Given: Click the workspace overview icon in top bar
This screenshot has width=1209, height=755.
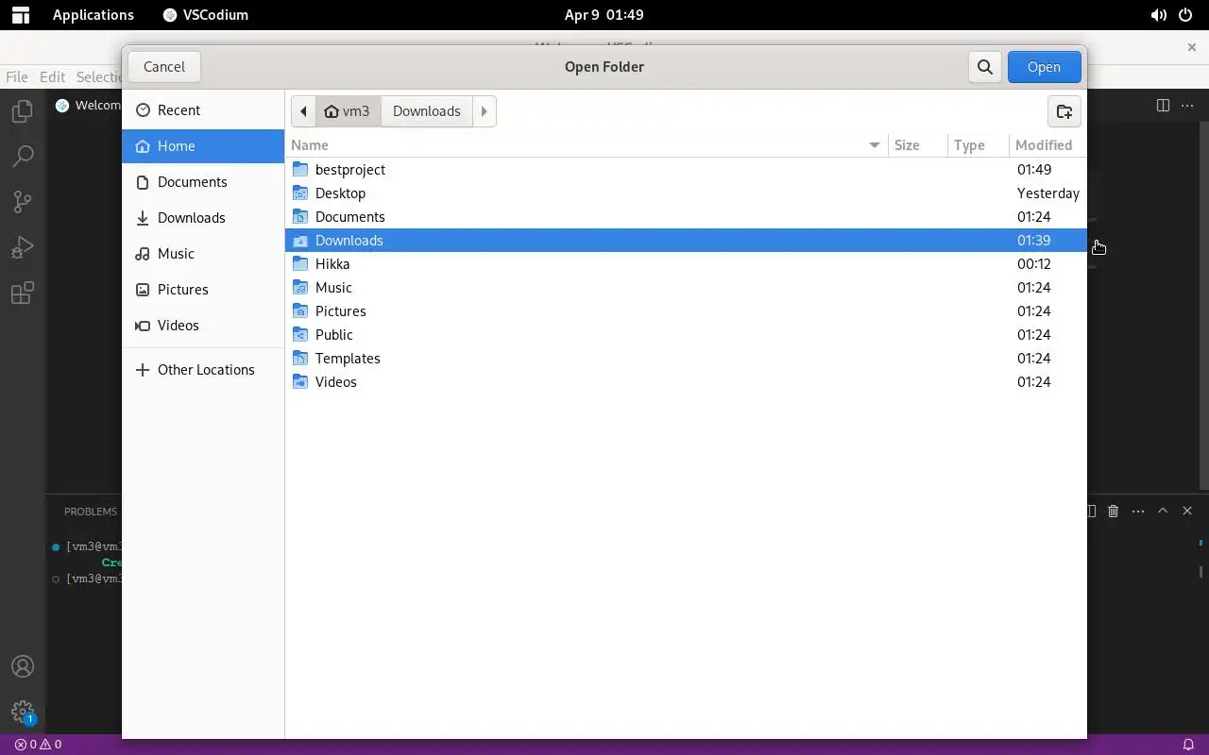Looking at the screenshot, I should pyautogui.click(x=20, y=15).
